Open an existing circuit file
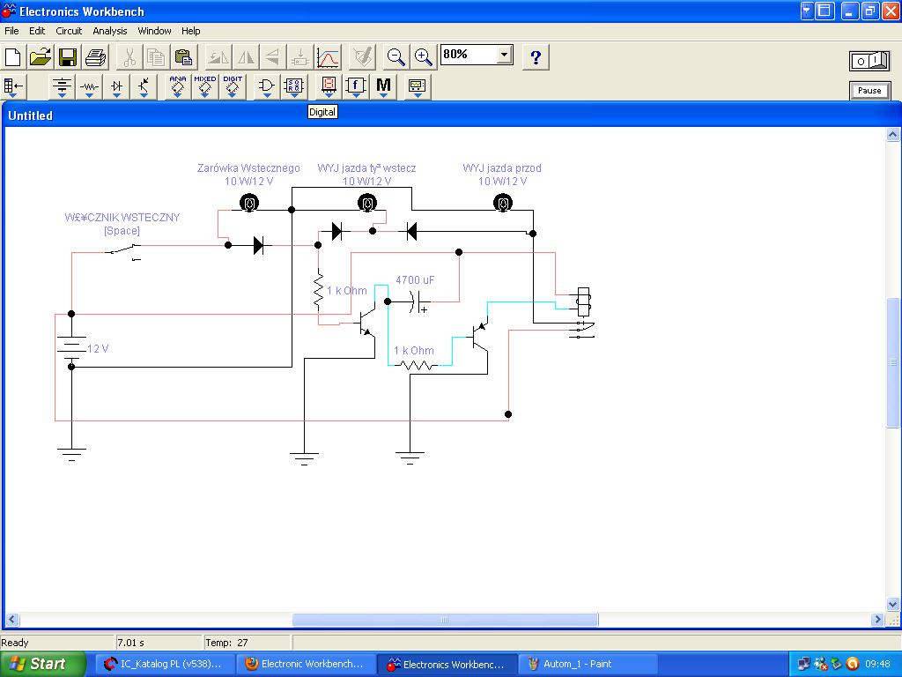Viewport: 902px width, 677px height. coord(41,57)
